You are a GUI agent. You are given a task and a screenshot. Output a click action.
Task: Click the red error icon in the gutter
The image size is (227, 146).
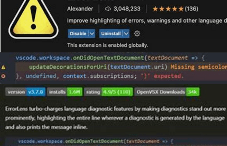pos(3,76)
